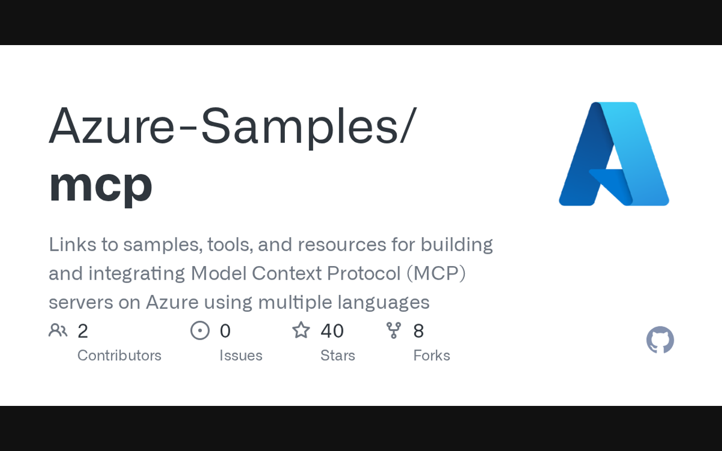Click the issue count 0
722x451 pixels.
tap(225, 331)
